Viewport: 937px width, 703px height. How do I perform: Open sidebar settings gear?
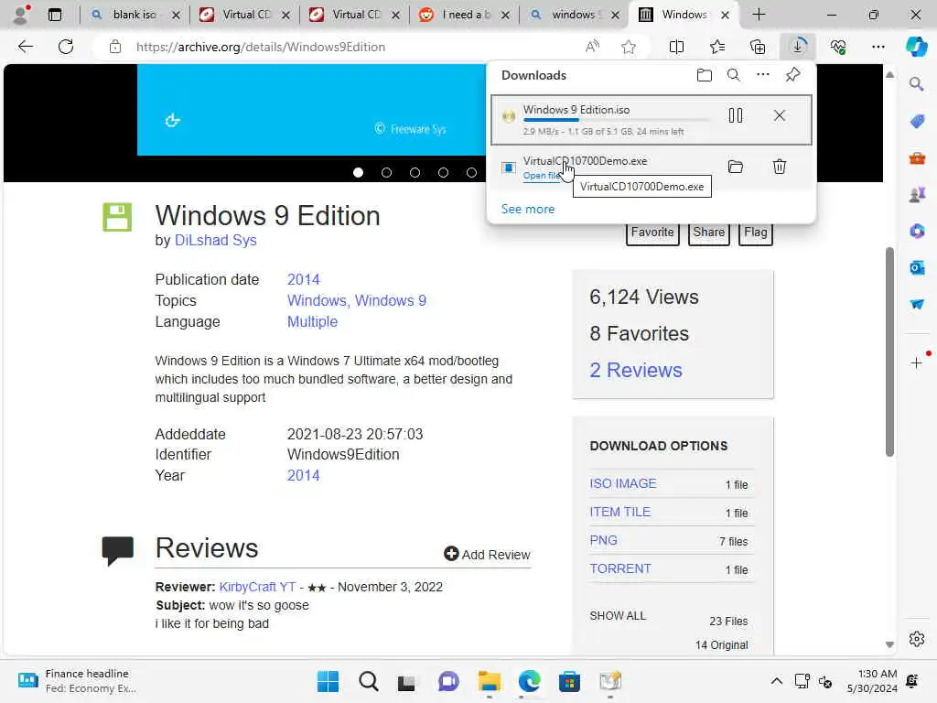(x=917, y=639)
